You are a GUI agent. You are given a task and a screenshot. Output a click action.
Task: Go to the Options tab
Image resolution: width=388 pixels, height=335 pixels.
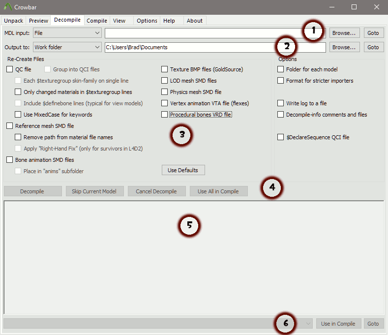147,21
